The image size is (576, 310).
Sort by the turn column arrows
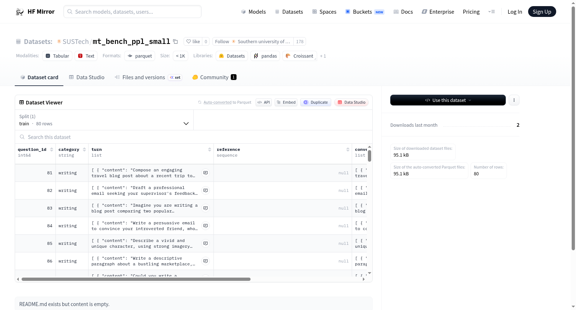click(x=210, y=149)
